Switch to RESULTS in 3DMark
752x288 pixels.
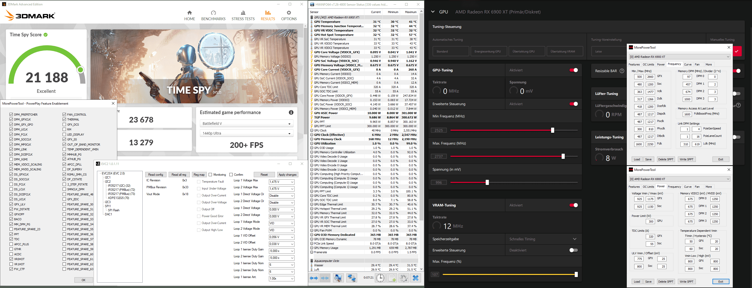(x=268, y=16)
